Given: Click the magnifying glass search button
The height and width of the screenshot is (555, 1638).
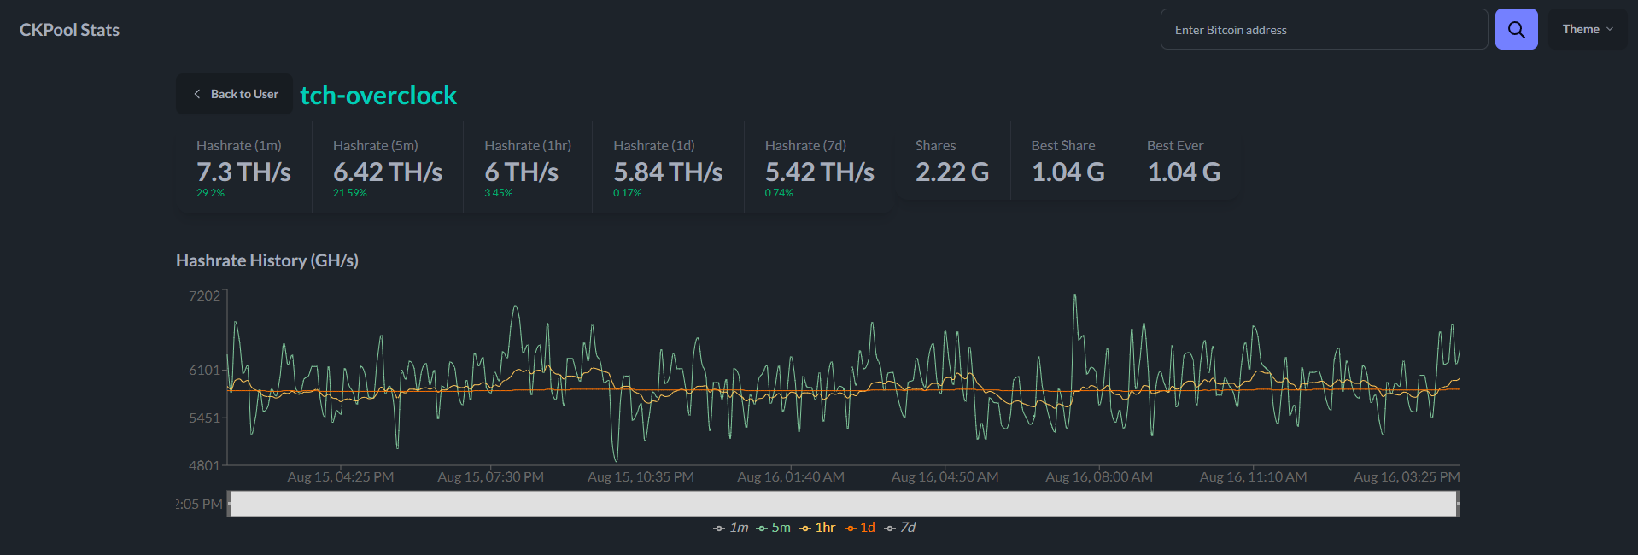Looking at the screenshot, I should pyautogui.click(x=1516, y=30).
